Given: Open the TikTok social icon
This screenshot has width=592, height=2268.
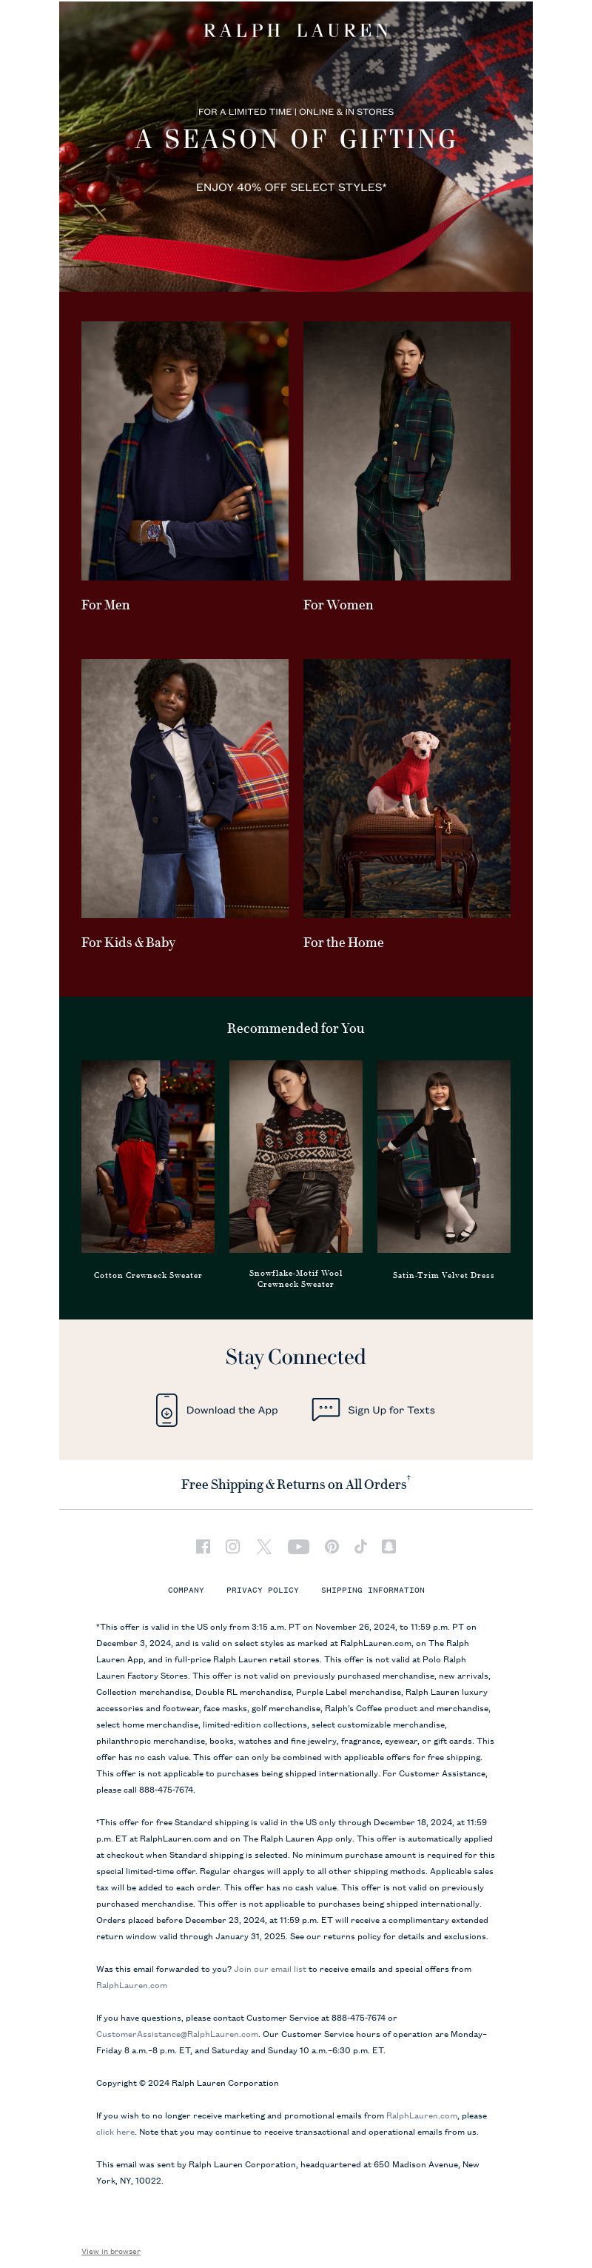Looking at the screenshot, I should tap(360, 1546).
